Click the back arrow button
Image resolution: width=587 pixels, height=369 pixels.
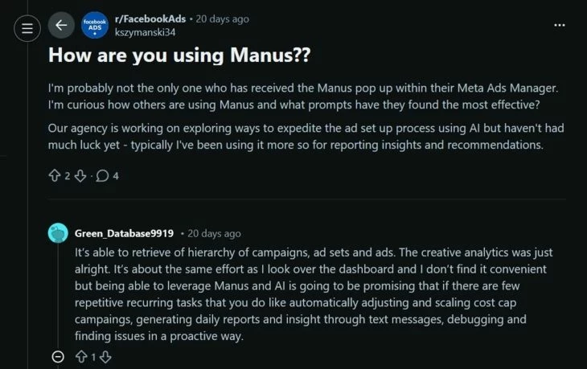[61, 26]
